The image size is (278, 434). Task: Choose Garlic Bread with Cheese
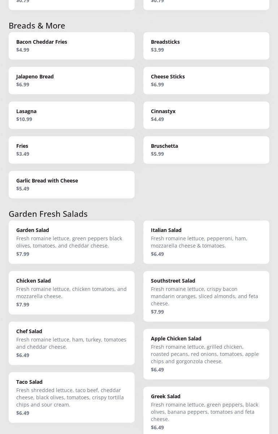click(71, 185)
